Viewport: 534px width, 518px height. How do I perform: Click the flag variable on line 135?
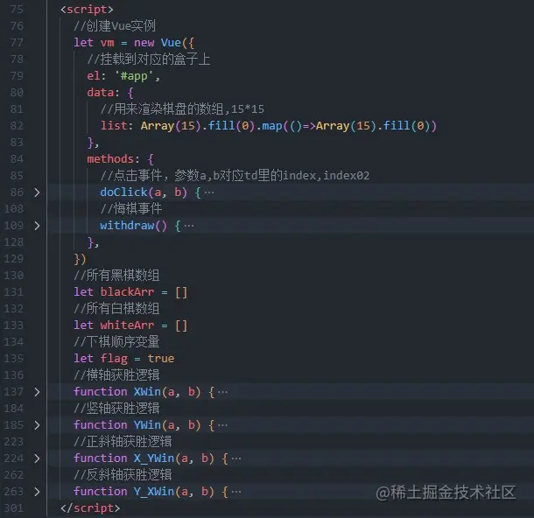coord(114,359)
